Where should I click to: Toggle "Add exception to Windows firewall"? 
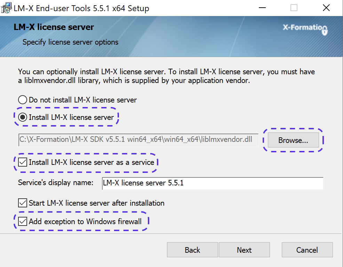tap(22, 221)
